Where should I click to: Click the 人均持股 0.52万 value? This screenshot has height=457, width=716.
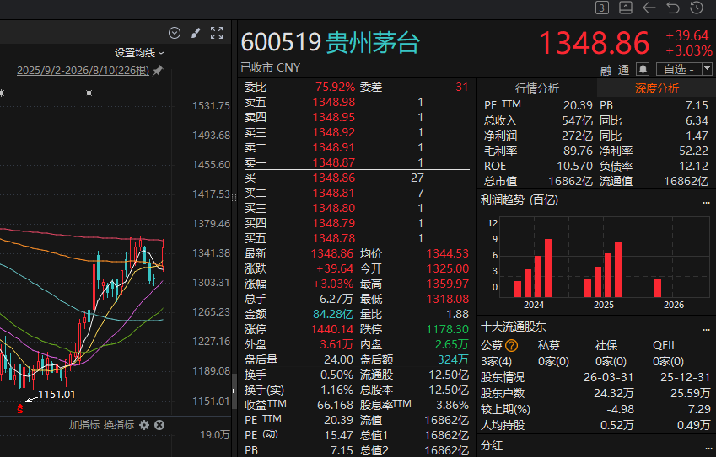point(617,425)
